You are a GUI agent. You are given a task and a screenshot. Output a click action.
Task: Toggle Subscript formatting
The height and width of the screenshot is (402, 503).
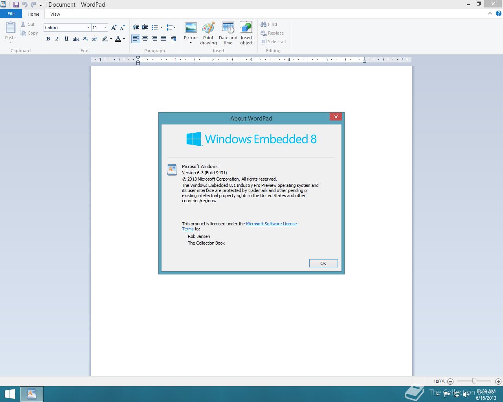[85, 39]
